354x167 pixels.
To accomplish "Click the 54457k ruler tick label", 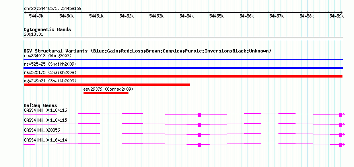I will pos(276,16).
